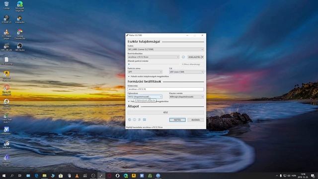Expand advanced format options section
The height and width of the screenshot is (179, 318).
[148, 101]
